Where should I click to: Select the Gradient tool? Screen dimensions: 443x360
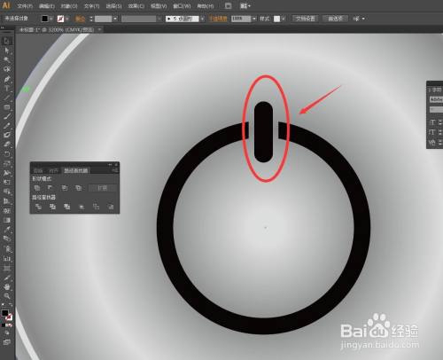(7, 220)
